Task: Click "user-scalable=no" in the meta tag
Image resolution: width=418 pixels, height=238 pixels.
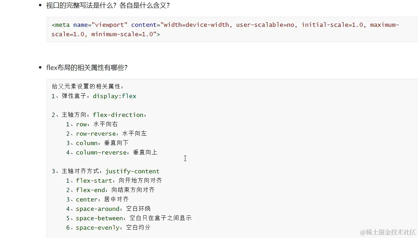Action: [x=265, y=25]
